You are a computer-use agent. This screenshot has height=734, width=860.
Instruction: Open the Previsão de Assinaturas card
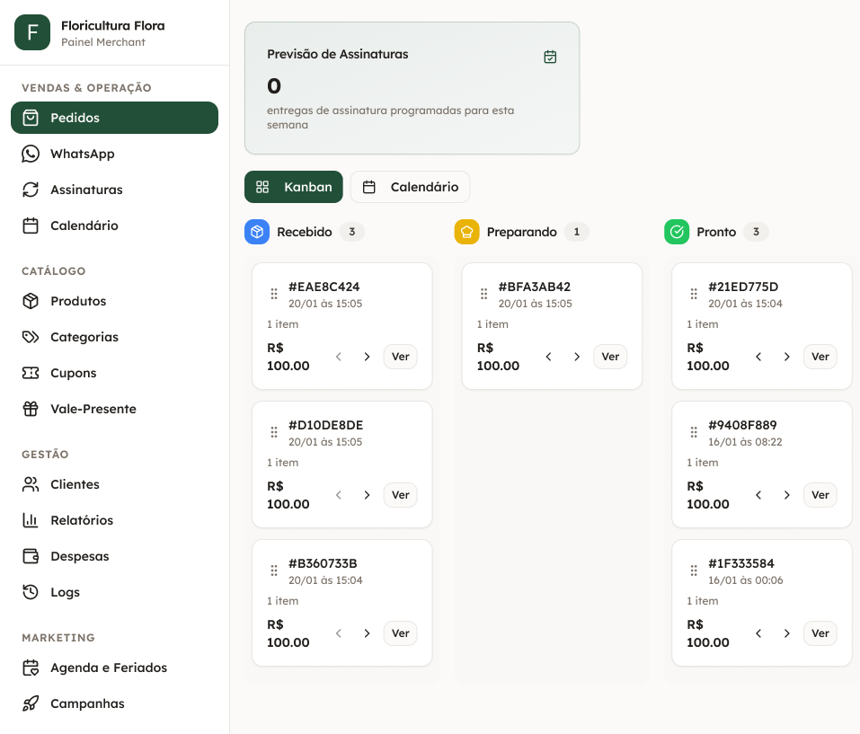point(412,88)
